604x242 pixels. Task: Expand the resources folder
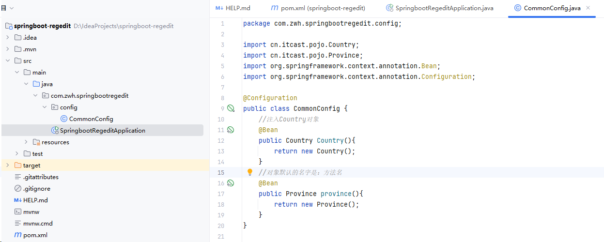[26, 142]
